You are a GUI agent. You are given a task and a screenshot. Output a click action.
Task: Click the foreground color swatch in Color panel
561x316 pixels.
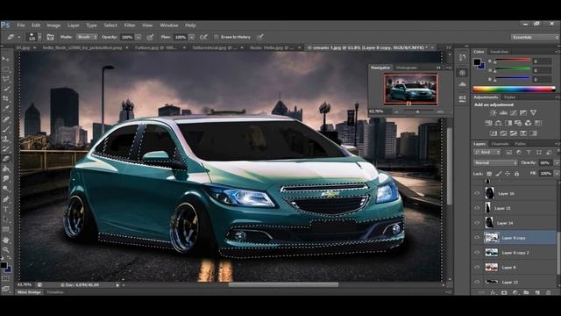pos(477,62)
